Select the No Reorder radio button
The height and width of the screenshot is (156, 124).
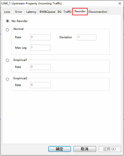pyautogui.click(x=7, y=21)
